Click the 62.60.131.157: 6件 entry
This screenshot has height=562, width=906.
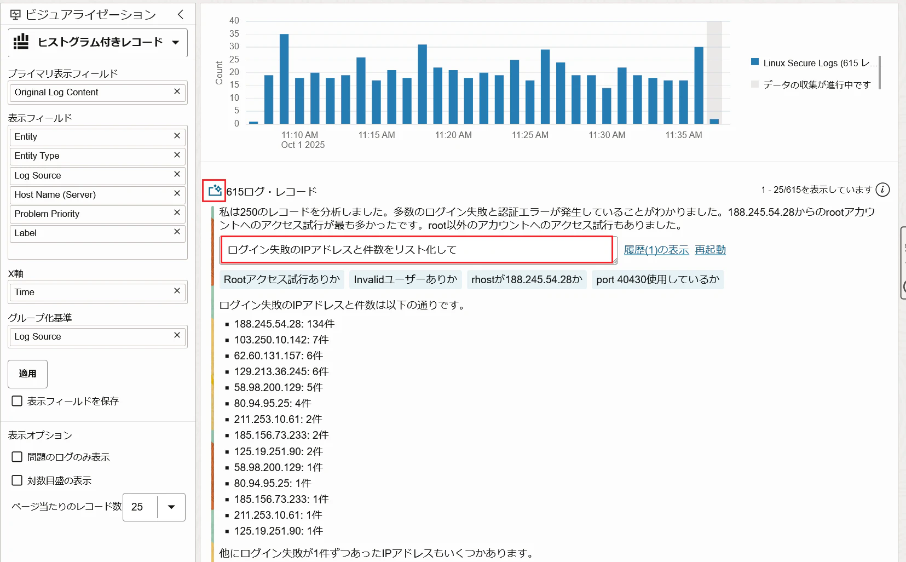(x=279, y=355)
